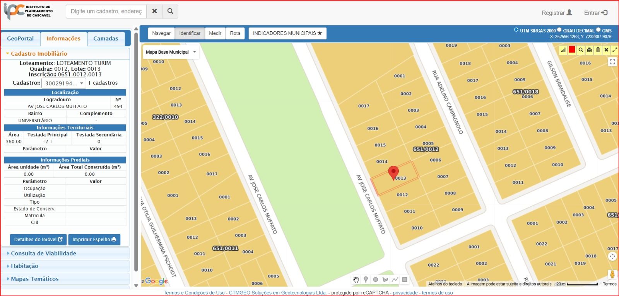
Task: Switch to the GeoPortal tab
Action: 21,39
